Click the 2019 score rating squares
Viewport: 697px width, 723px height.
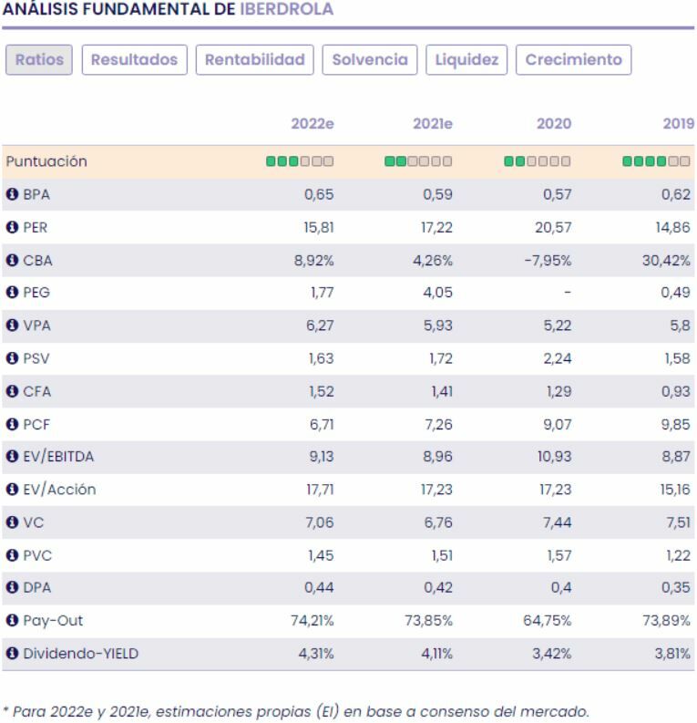(656, 161)
